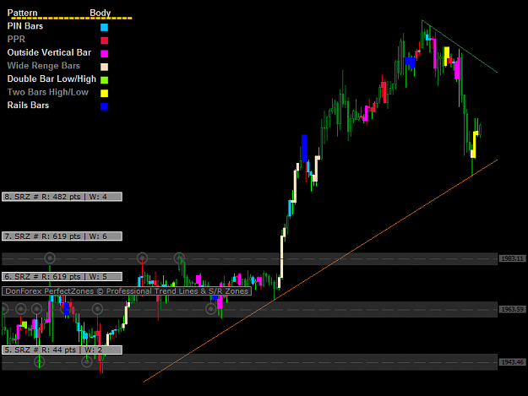This screenshot has height=396, width=528.
Task: Select the PIN Bars legend label
Action: pos(25,26)
